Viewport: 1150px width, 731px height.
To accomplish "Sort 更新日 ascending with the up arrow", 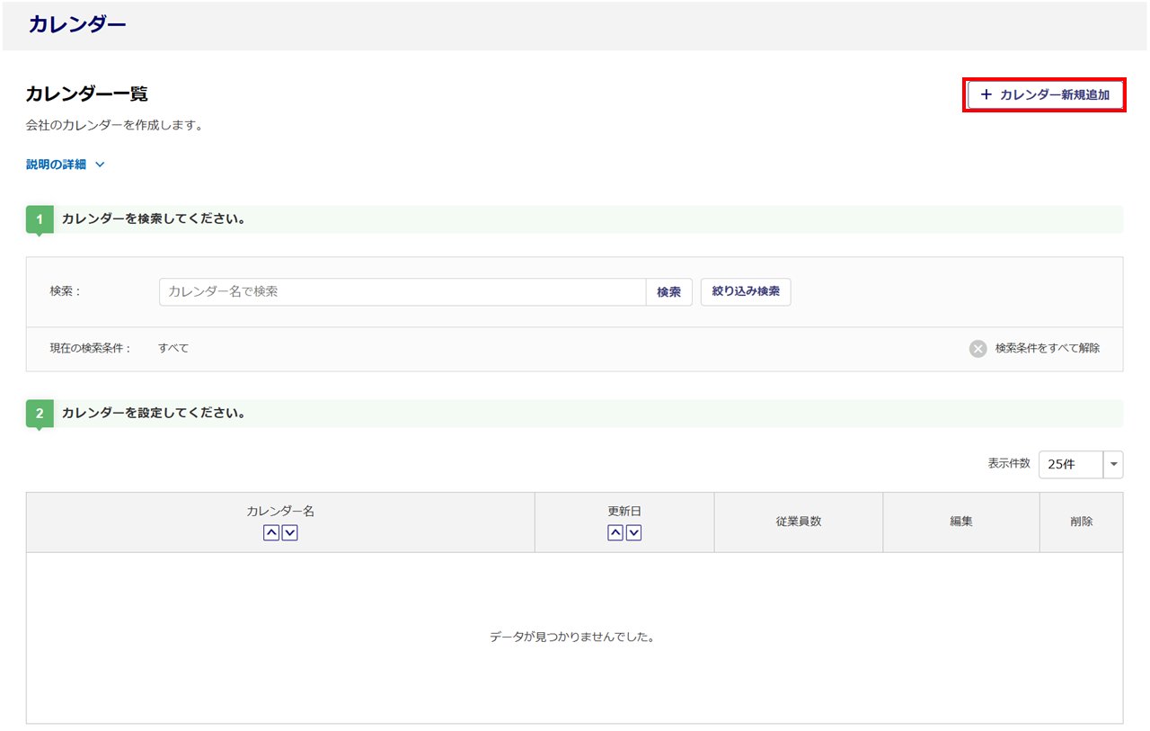I will 615,532.
